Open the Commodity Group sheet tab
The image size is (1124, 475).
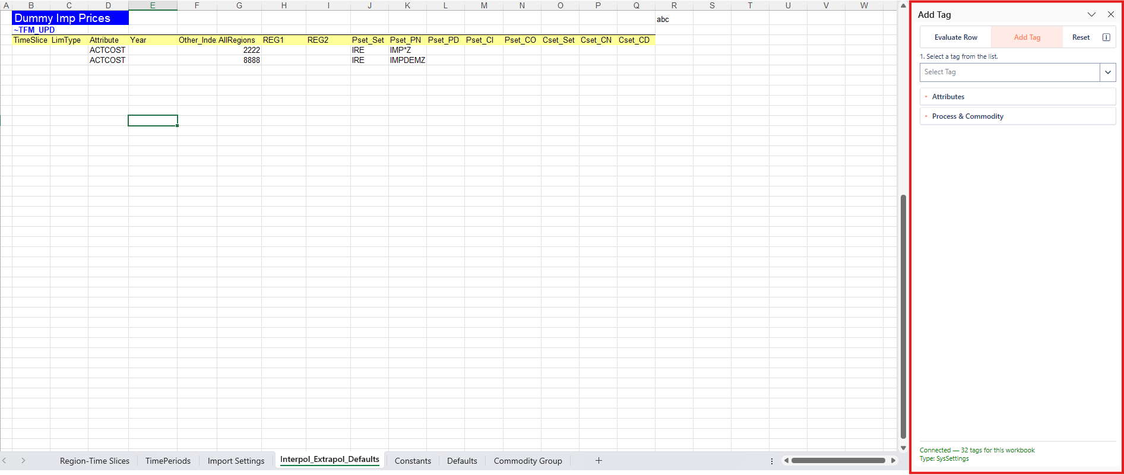pyautogui.click(x=528, y=461)
